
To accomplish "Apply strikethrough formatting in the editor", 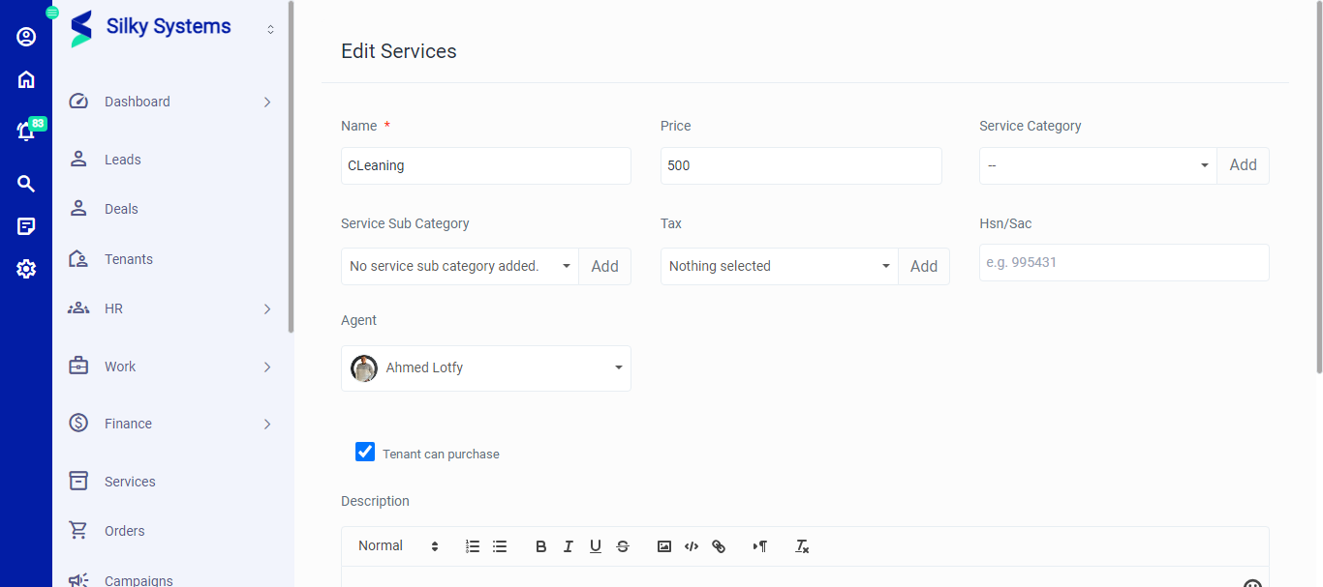I will pyautogui.click(x=623, y=545).
